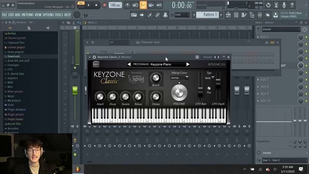309x174 pixels.
Task: Toggle auto scrolling arrow icon
Action: (141, 15)
